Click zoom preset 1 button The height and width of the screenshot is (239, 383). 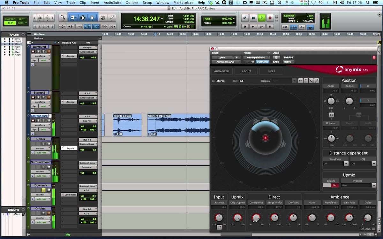(35, 26)
